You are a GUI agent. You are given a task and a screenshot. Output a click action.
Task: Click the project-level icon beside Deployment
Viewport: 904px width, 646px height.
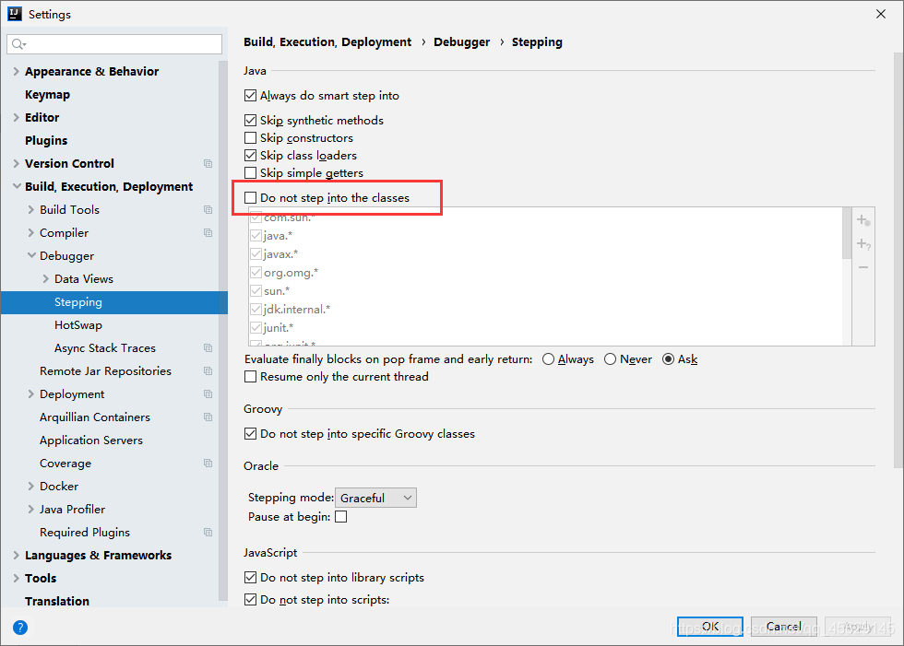208,393
